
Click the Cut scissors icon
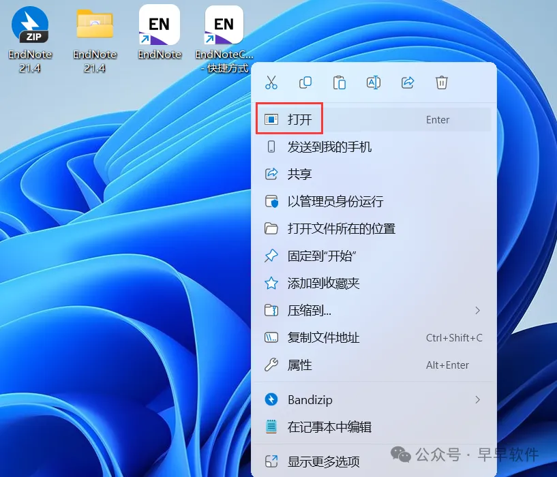[x=271, y=82]
